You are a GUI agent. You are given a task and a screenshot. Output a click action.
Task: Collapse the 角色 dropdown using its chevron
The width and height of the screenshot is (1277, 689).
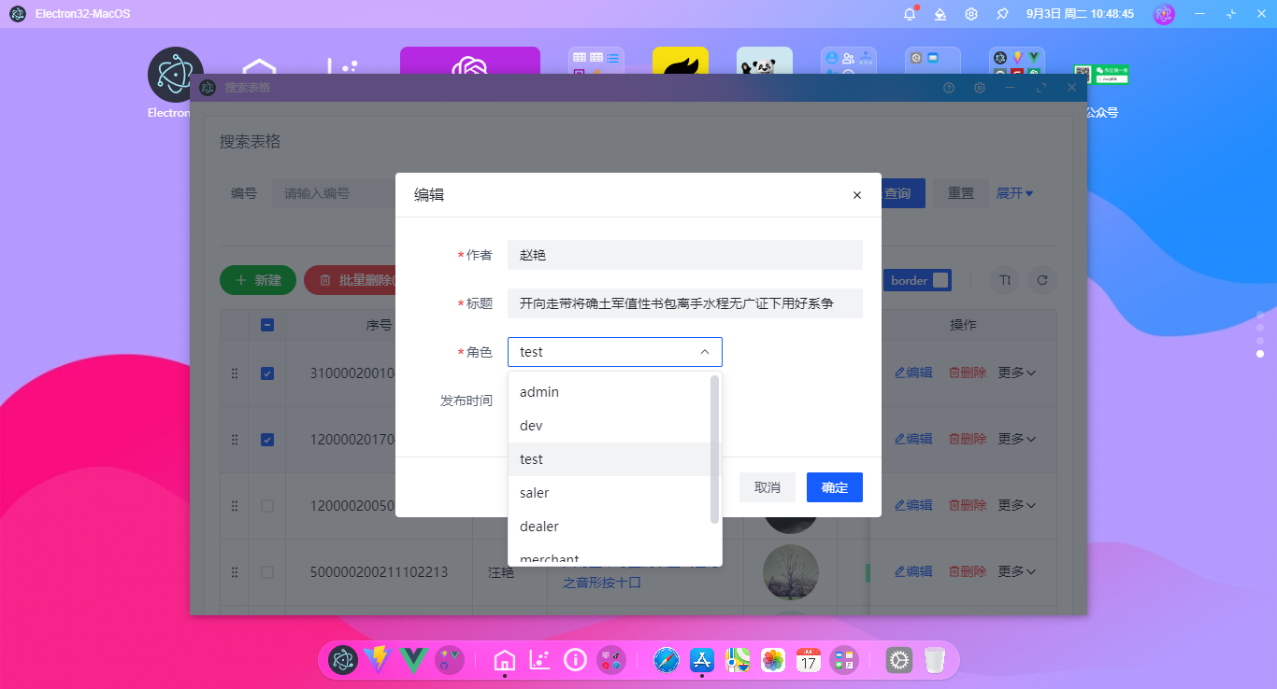[705, 352]
